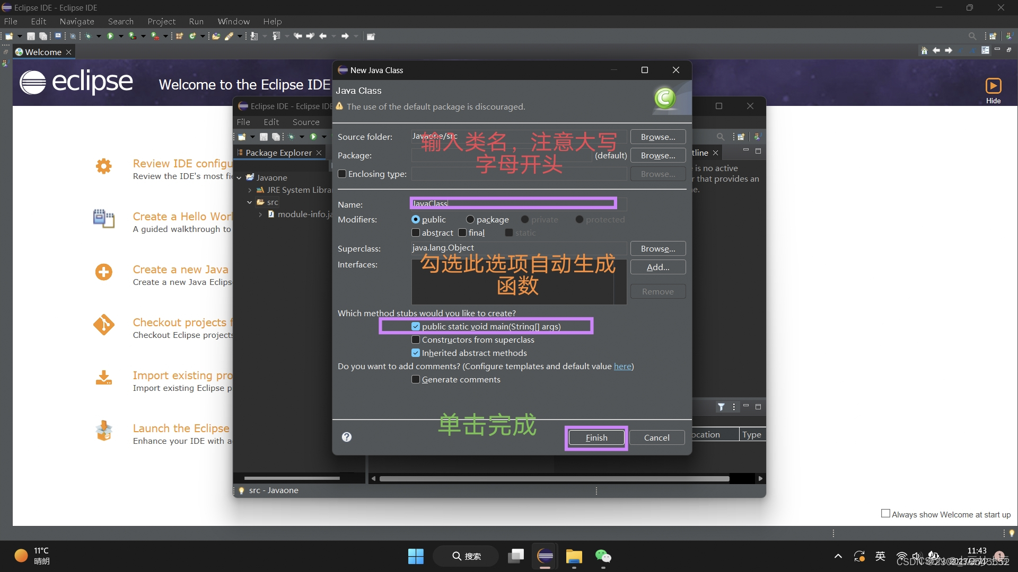Select the package modifier radio button
Image resolution: width=1018 pixels, height=572 pixels.
tap(470, 219)
